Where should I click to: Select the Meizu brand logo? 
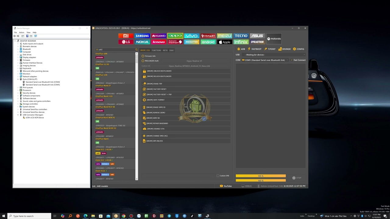225,36
